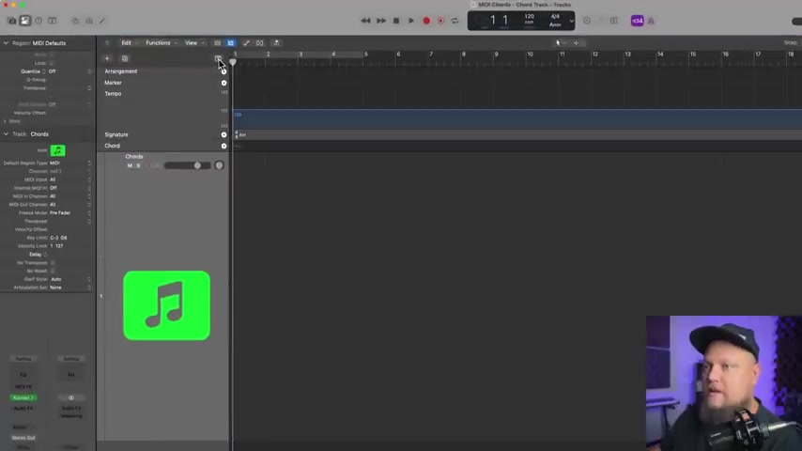Add an Arrangement marker with plus button
Screen dimensions: 802x451
pos(224,71)
